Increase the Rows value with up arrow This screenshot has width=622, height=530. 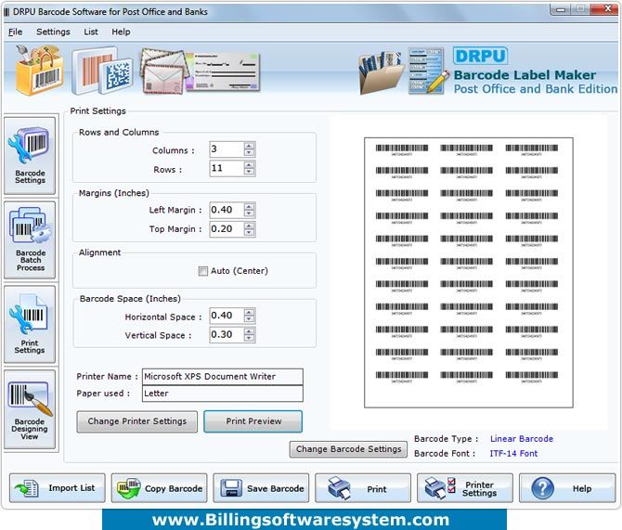(249, 164)
